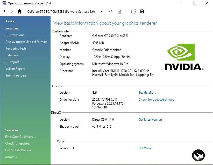The image size is (213, 165).
Task: Click the Intel Core i7-4790 processor text
Action: (x=123, y=73)
